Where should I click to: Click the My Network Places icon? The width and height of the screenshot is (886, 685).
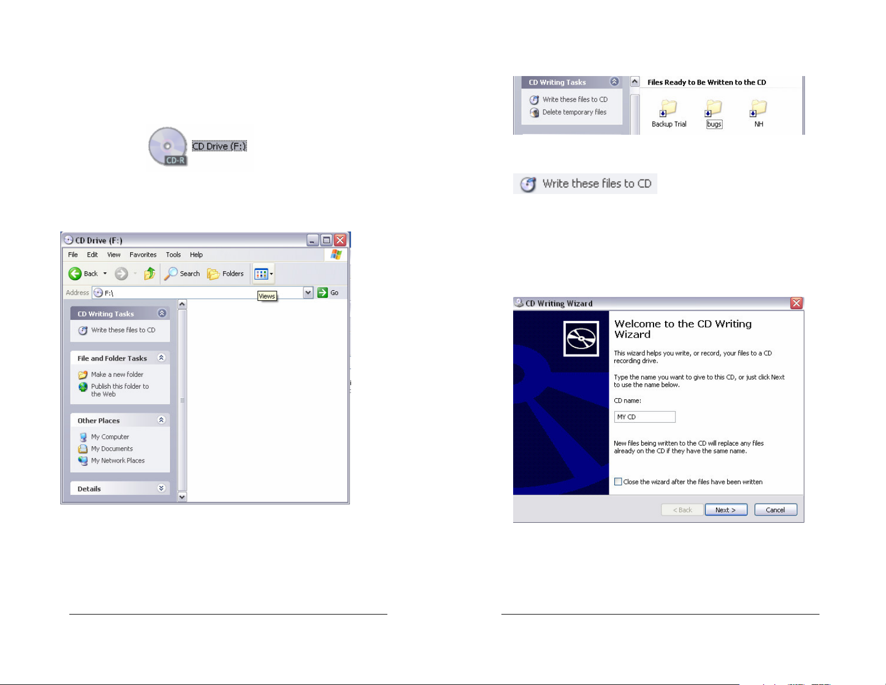pos(83,460)
